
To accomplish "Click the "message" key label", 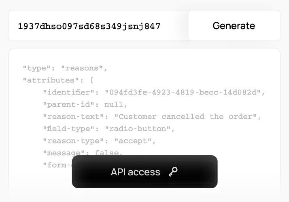I will click(x=64, y=153).
